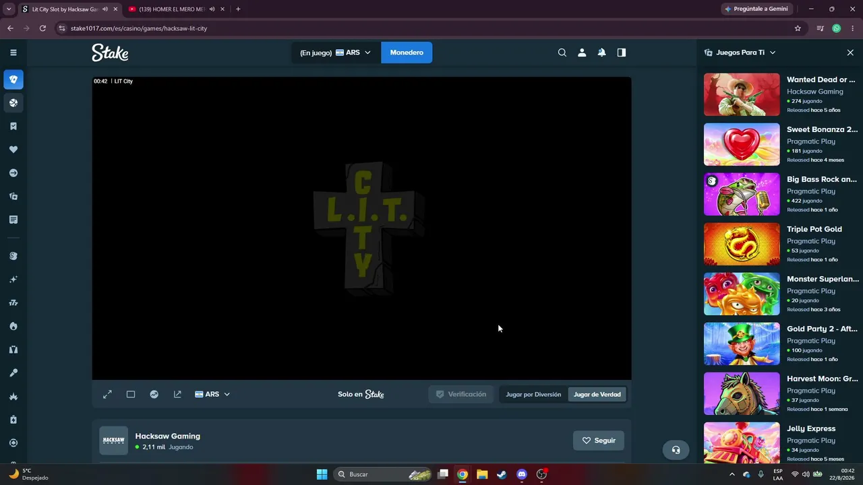Open Pregúntale a Gemini button

pos(755,9)
